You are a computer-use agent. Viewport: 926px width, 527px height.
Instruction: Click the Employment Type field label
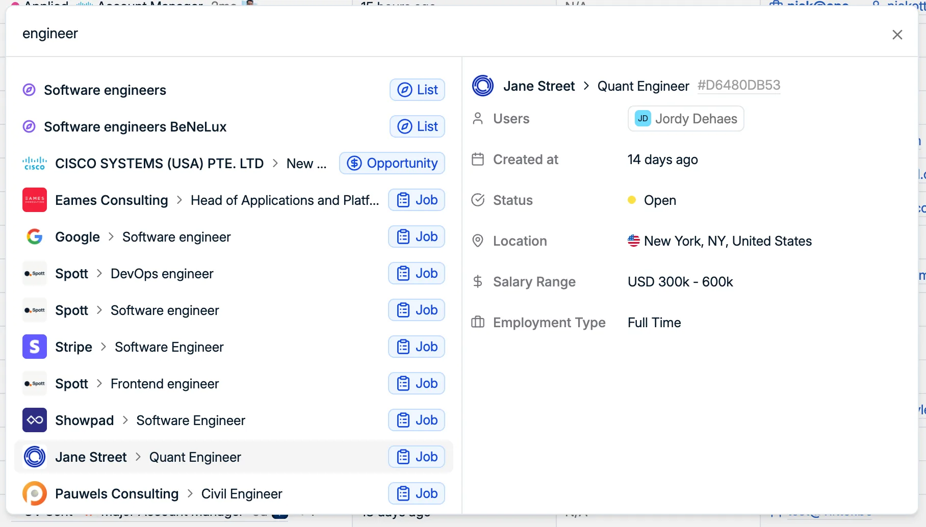coord(549,323)
